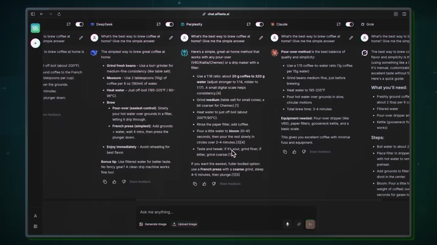Edit the prompt in Claude column
This screenshot has width=437, height=245.
[x=351, y=38]
